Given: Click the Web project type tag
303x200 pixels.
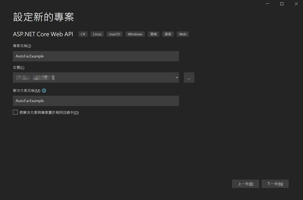Looking at the screenshot, I should (182, 34).
